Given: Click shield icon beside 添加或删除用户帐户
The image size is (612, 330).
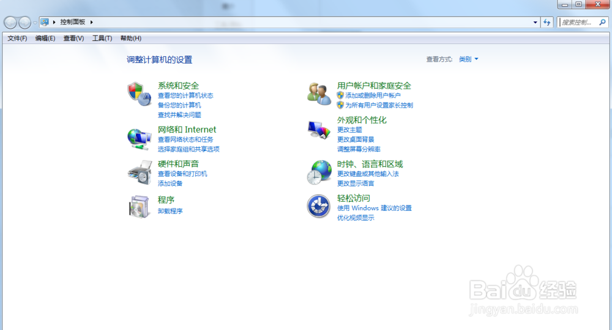Looking at the screenshot, I should point(340,95).
